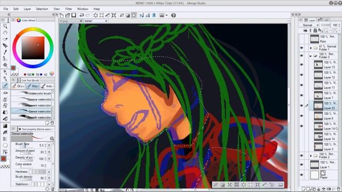Toggle Layer 12 visibility eye
Viewport: 342px width, 192px height.
coord(301,75)
